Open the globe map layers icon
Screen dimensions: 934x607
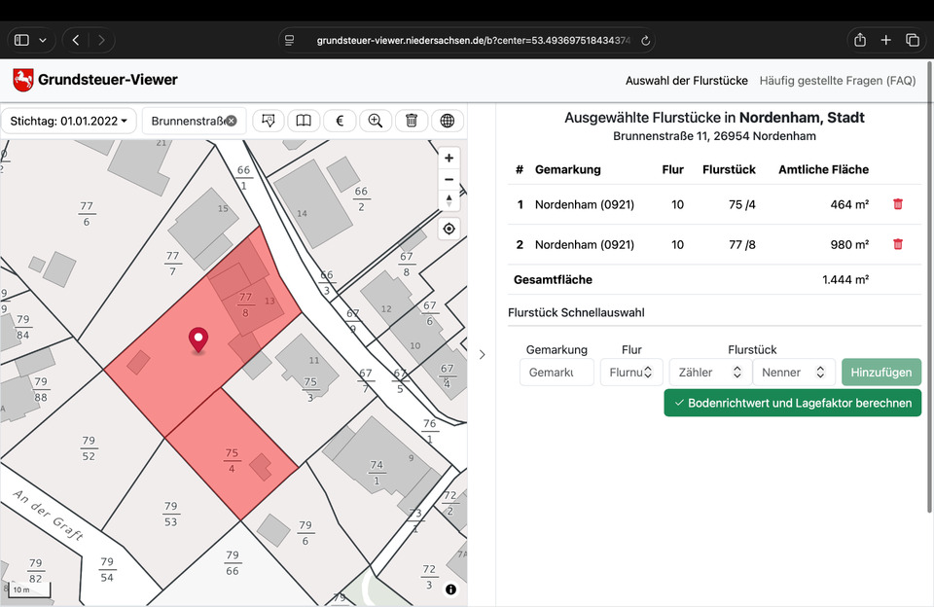(x=448, y=121)
